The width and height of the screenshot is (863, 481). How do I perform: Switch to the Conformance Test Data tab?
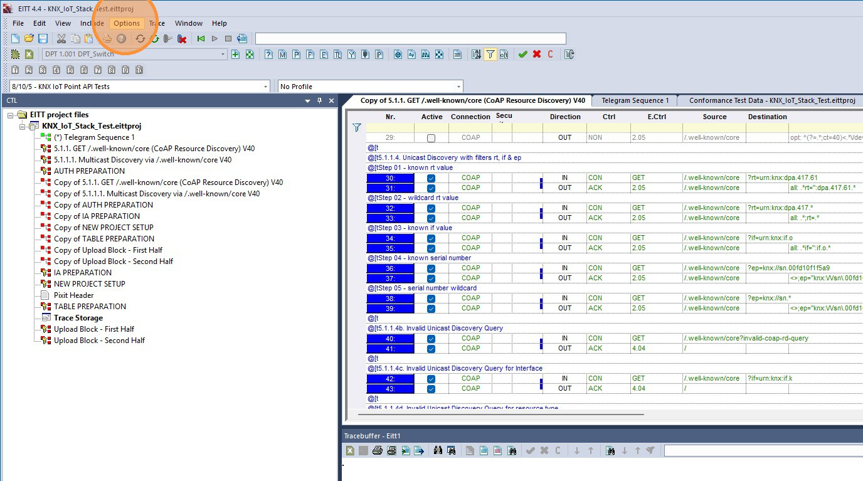pyautogui.click(x=772, y=100)
